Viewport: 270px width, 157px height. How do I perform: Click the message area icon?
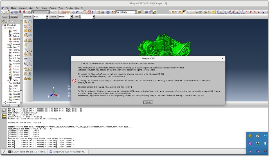(4, 110)
